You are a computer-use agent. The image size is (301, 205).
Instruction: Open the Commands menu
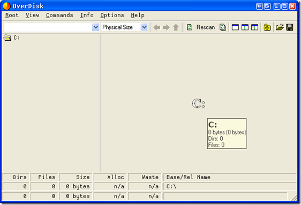point(59,15)
